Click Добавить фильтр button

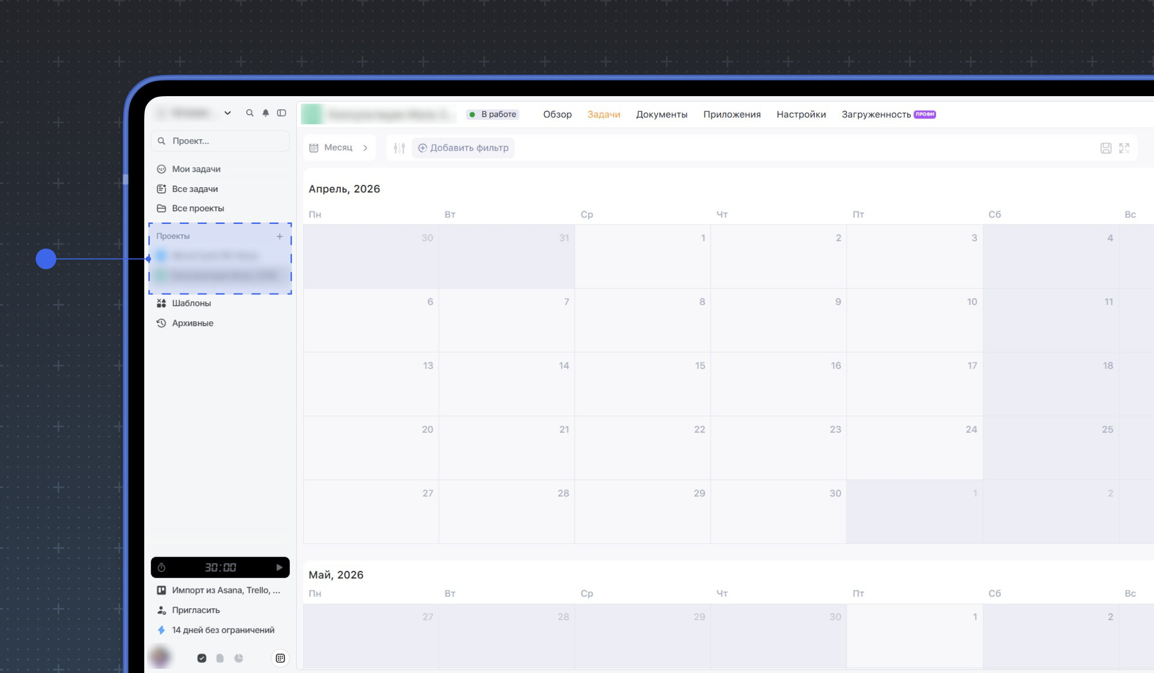[x=463, y=148]
